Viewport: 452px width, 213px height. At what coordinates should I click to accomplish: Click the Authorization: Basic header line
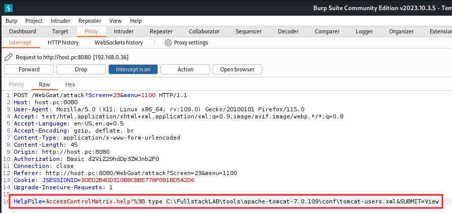(87, 159)
